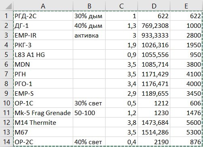203x147 pixels.
Task: Select row 11 header
Action: tap(6, 113)
